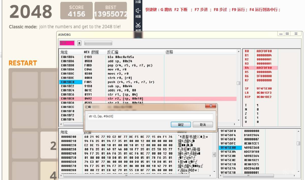Select the row 'str r2, [sp, #0x10]' in disassembly
The height and width of the screenshot is (180, 305).
[x=148, y=99]
